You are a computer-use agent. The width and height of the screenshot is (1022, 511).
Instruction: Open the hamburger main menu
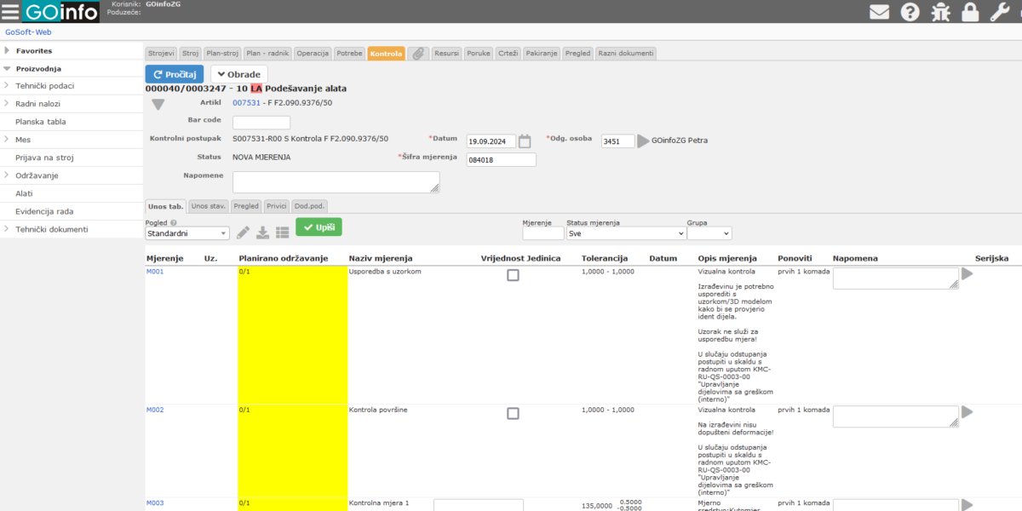click(x=10, y=12)
